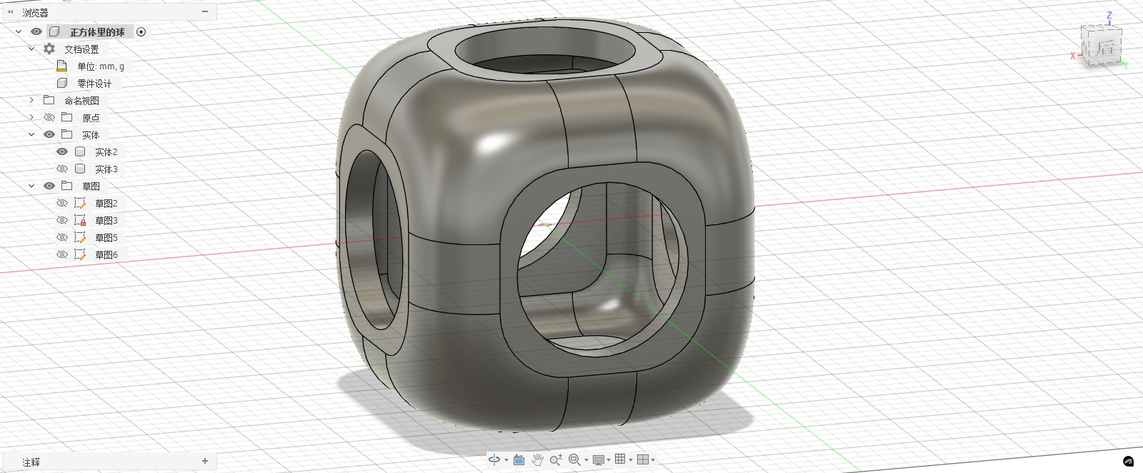The width and height of the screenshot is (1143, 473).
Task: Hide 实体2 using its eye icon
Action: click(62, 151)
